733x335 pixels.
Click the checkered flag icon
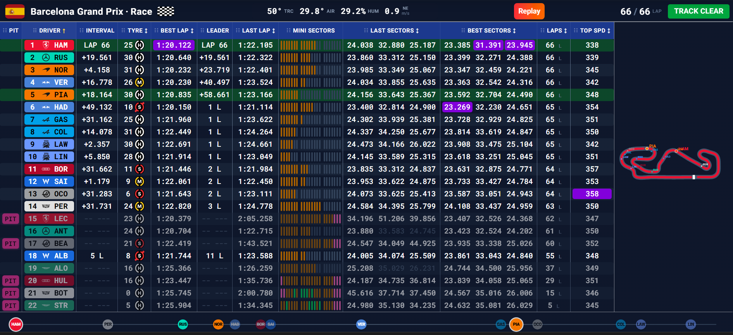pyautogui.click(x=166, y=11)
